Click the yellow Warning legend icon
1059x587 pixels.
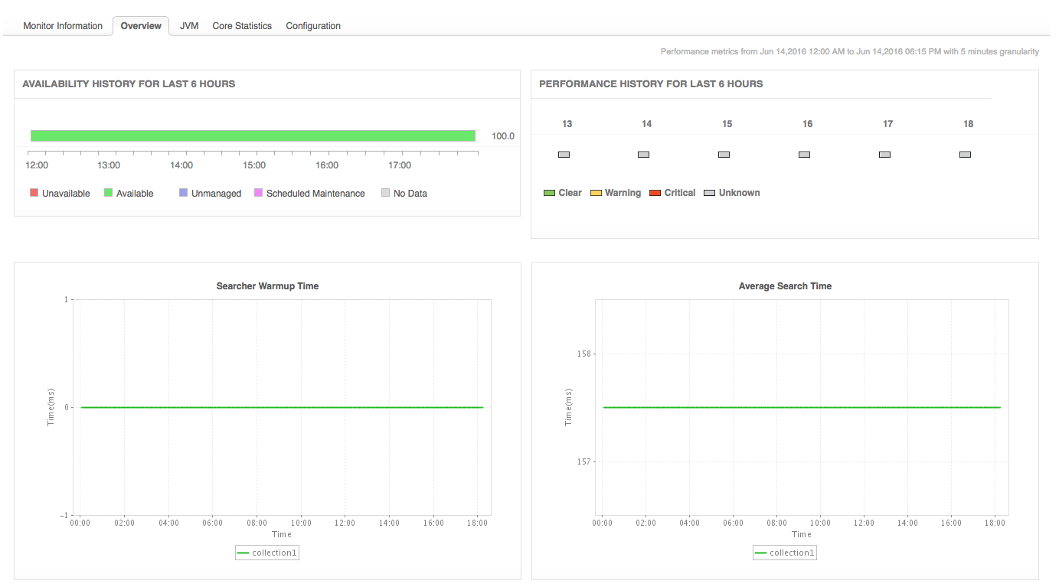coord(596,193)
